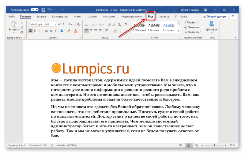Image resolution: width=245 pixels, height=154 pixels.
Task: Click the 120 % zoom level
Action: coord(232,145)
